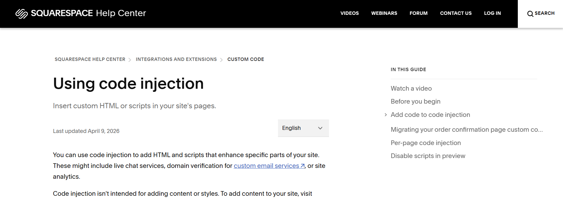Click the search magnifier icon

[x=530, y=14]
